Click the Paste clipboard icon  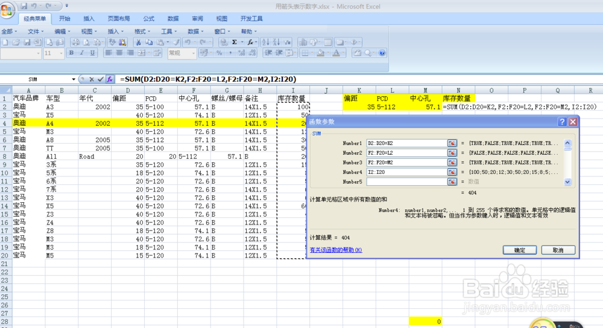[160, 42]
